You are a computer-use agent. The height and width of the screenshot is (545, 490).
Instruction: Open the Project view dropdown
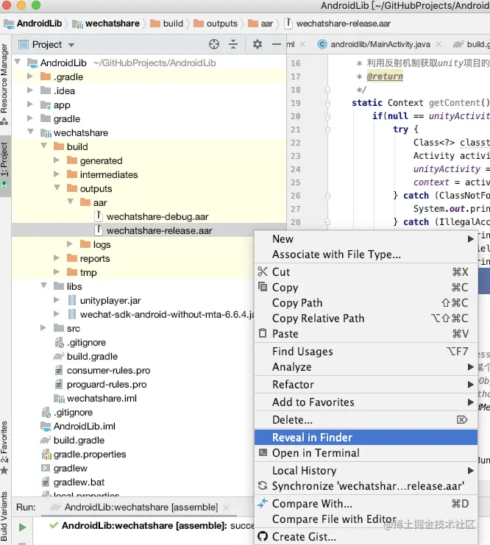click(71, 45)
